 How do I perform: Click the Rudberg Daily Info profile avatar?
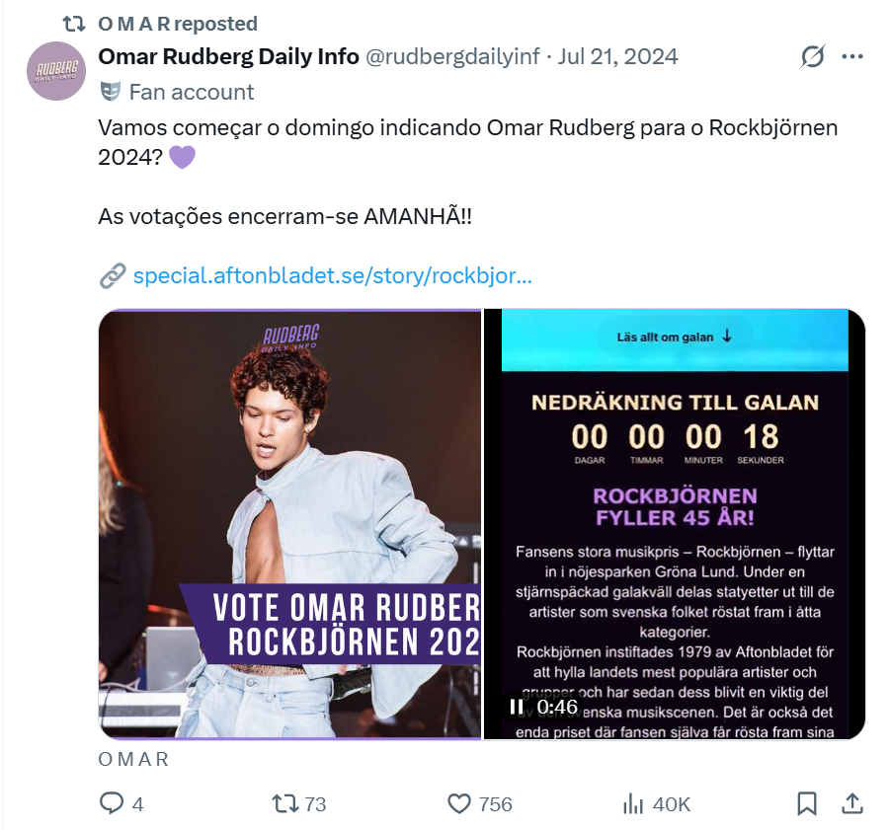click(56, 71)
